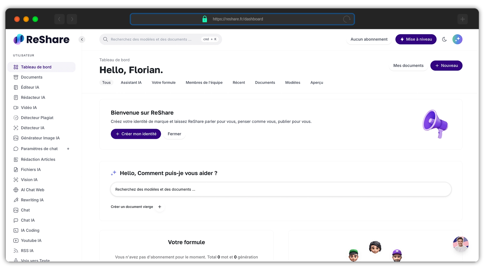Open the Modèles tab
484x269 pixels.
pos(293,83)
